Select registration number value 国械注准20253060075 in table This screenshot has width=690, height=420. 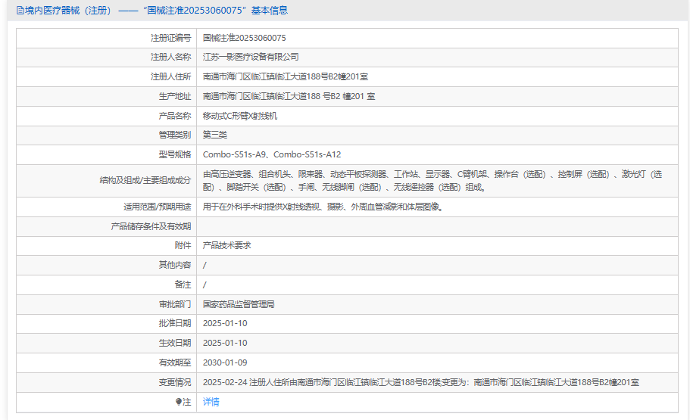245,37
